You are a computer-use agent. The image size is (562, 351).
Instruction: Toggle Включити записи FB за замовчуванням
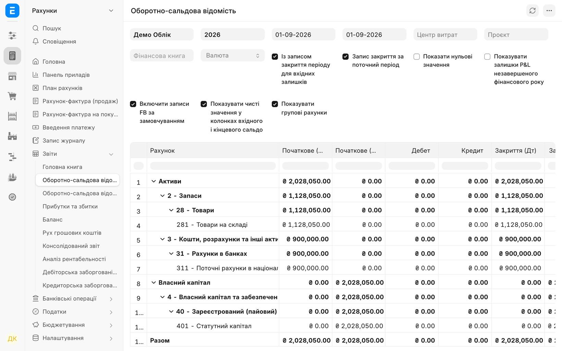point(133,104)
